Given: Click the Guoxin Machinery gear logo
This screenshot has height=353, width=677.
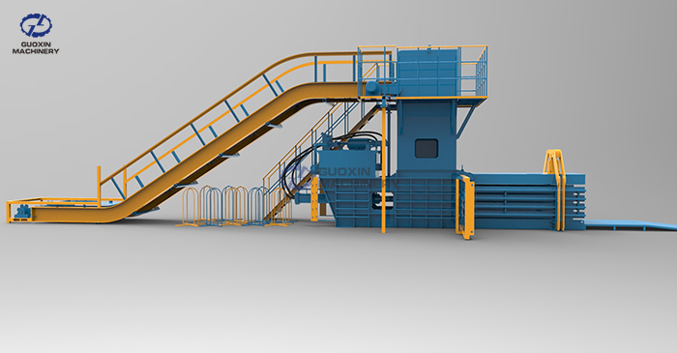Looking at the screenshot, I should (37, 25).
